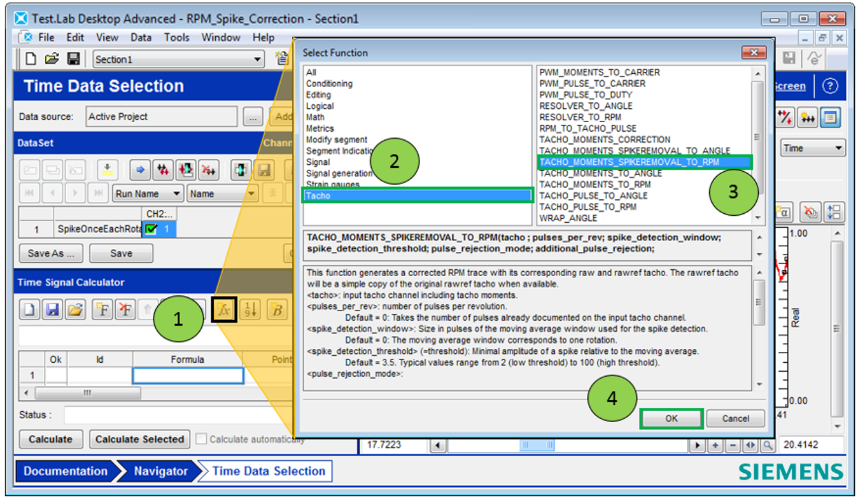Image resolution: width=858 pixels, height=497 pixels.
Task: Open the Time axis dropdown
Action: pyautogui.click(x=813, y=148)
